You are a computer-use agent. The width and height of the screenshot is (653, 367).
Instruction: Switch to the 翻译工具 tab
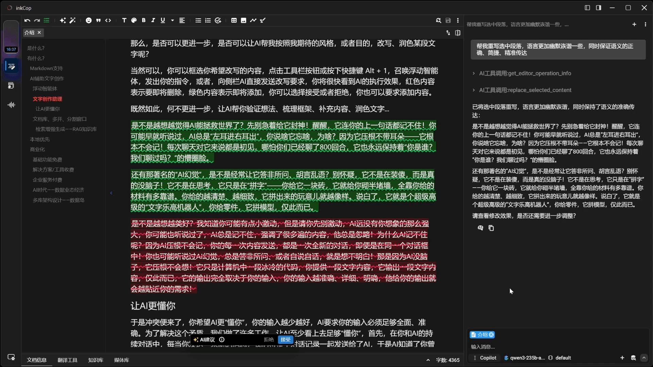click(x=67, y=360)
